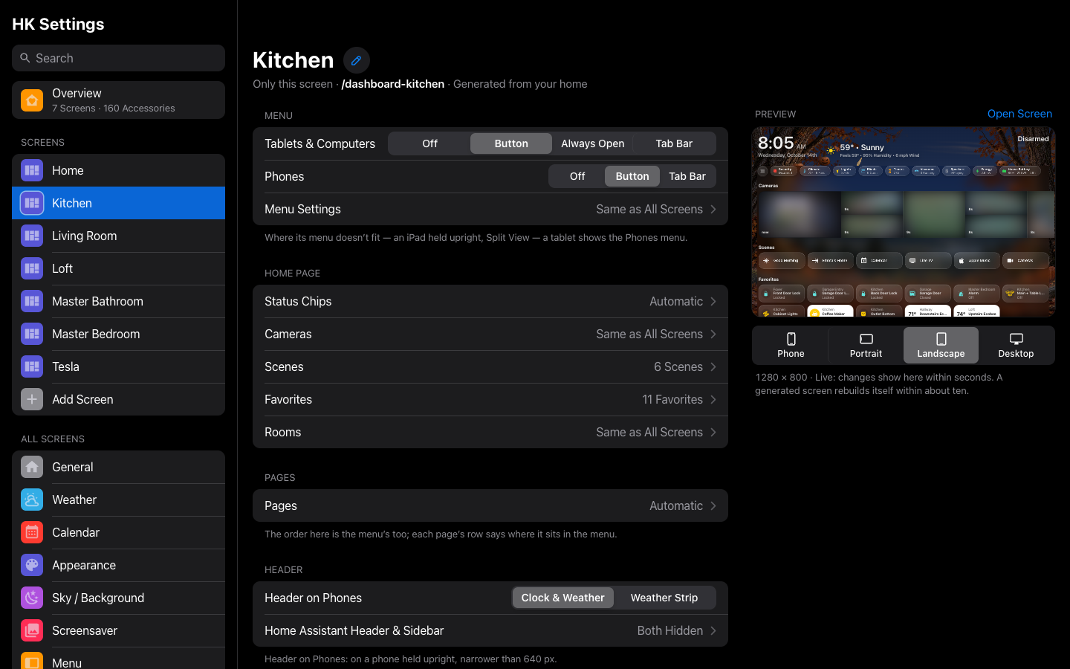1070x669 pixels.
Task: Click the Loft screen icon
Action: (32, 268)
